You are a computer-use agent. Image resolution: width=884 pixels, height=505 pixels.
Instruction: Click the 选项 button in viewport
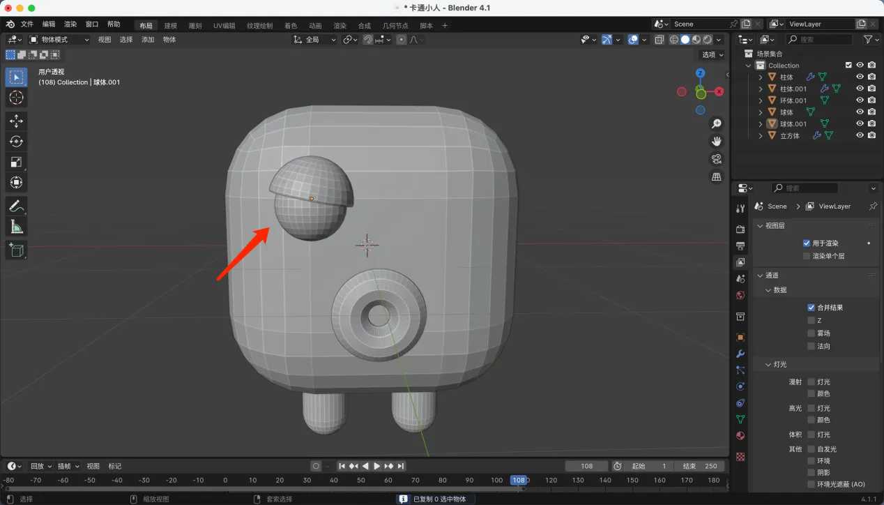coord(712,54)
